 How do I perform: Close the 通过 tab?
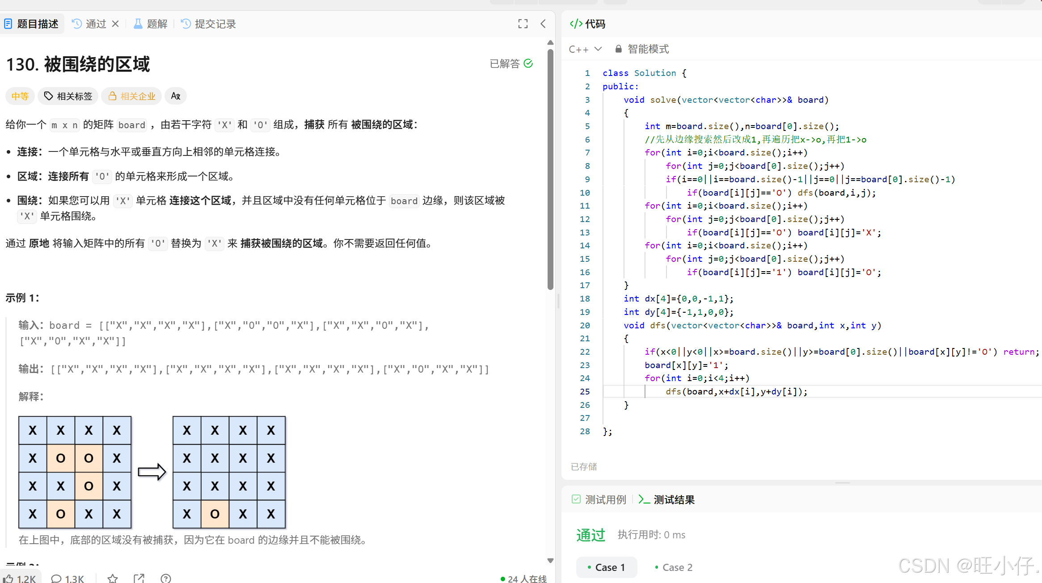coord(115,24)
